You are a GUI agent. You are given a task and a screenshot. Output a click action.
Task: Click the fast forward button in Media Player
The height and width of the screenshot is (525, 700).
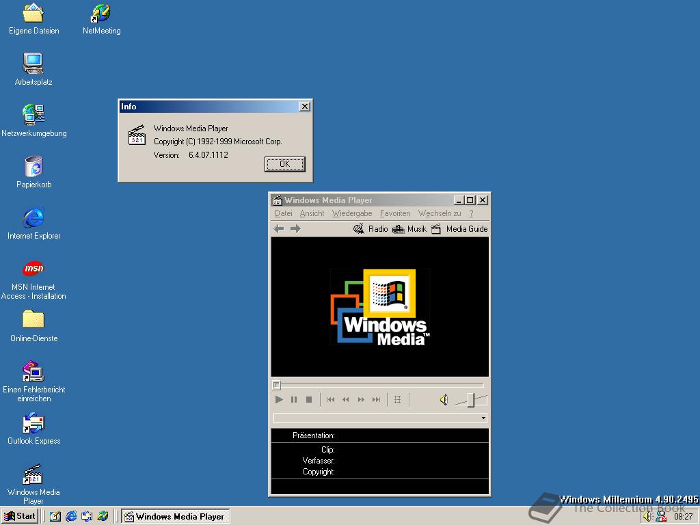(x=361, y=399)
